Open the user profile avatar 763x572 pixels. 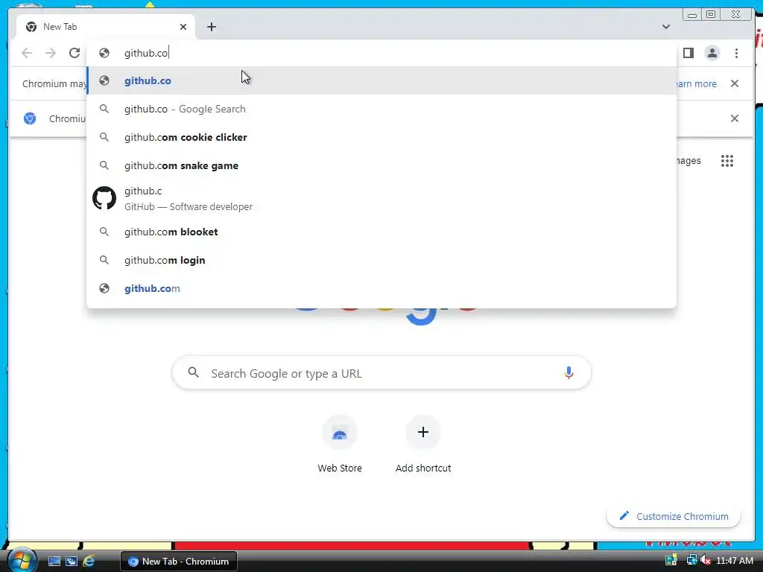[712, 53]
